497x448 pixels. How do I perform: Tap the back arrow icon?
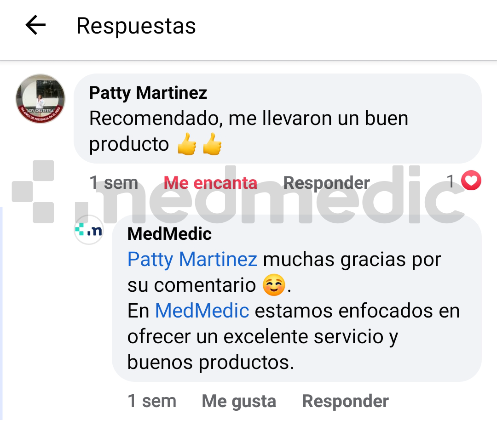point(35,25)
